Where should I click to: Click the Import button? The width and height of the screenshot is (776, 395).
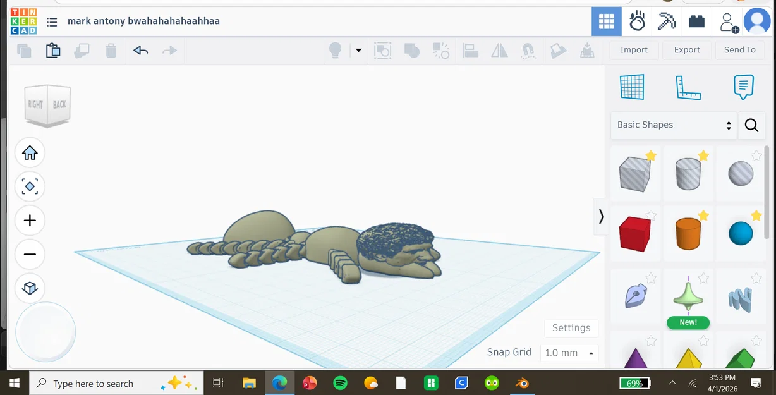pyautogui.click(x=633, y=49)
